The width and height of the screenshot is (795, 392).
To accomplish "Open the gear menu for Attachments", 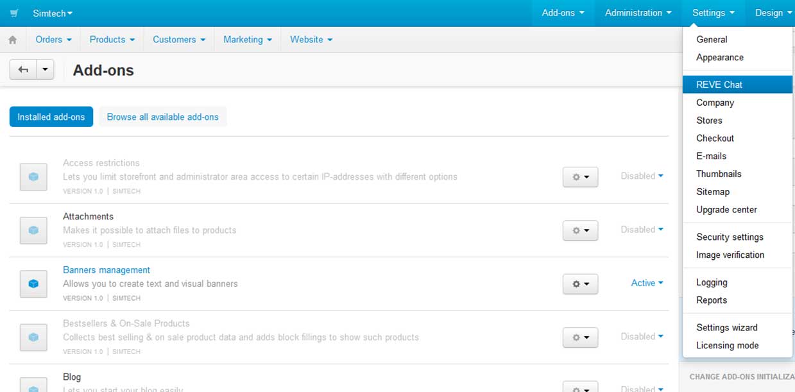I will point(580,230).
